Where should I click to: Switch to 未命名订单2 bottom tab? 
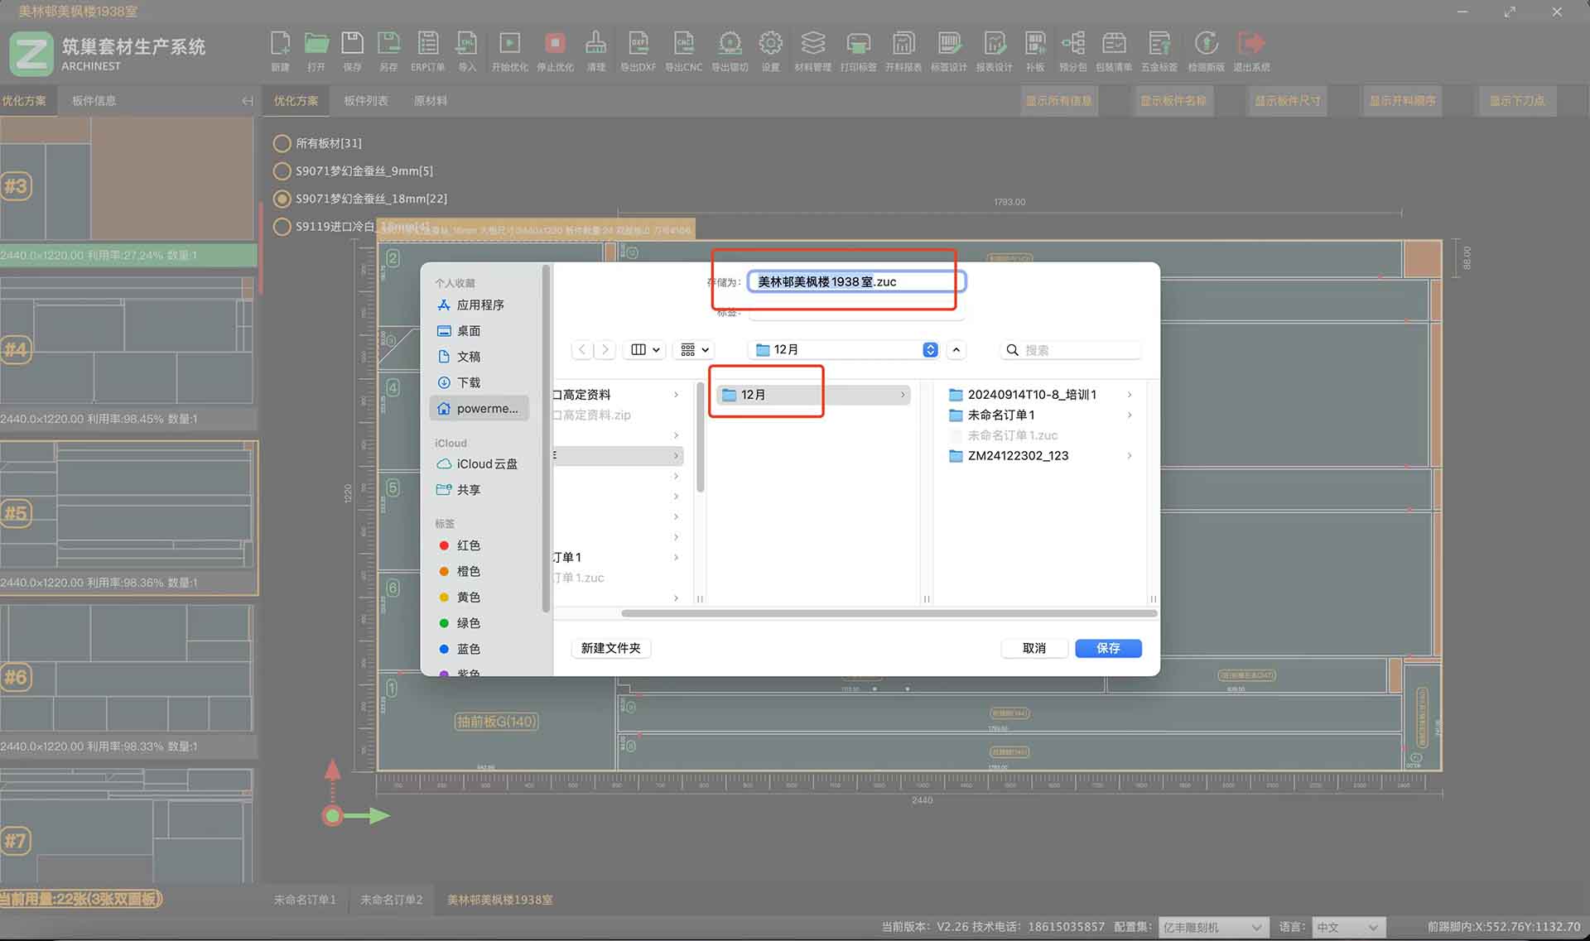[x=391, y=900]
